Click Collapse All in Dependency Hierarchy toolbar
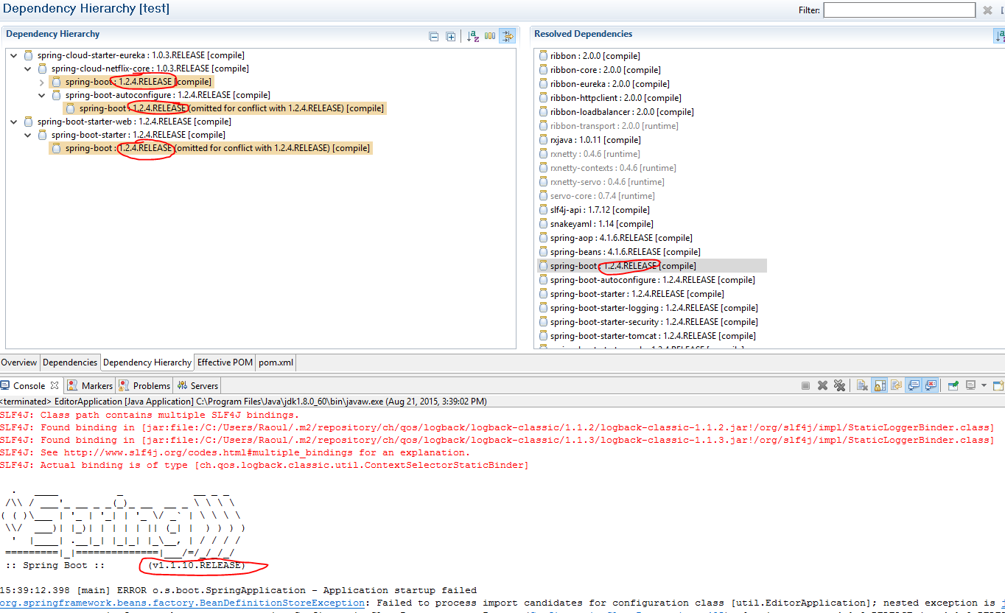The width and height of the screenshot is (1005, 613). (x=434, y=37)
